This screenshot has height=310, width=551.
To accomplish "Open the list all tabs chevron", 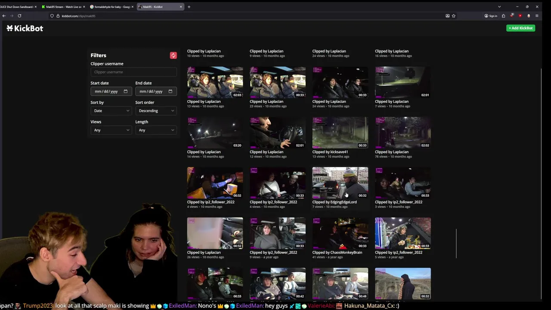I will 499,7.
